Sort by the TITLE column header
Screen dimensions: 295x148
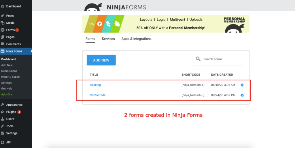pos(94,75)
